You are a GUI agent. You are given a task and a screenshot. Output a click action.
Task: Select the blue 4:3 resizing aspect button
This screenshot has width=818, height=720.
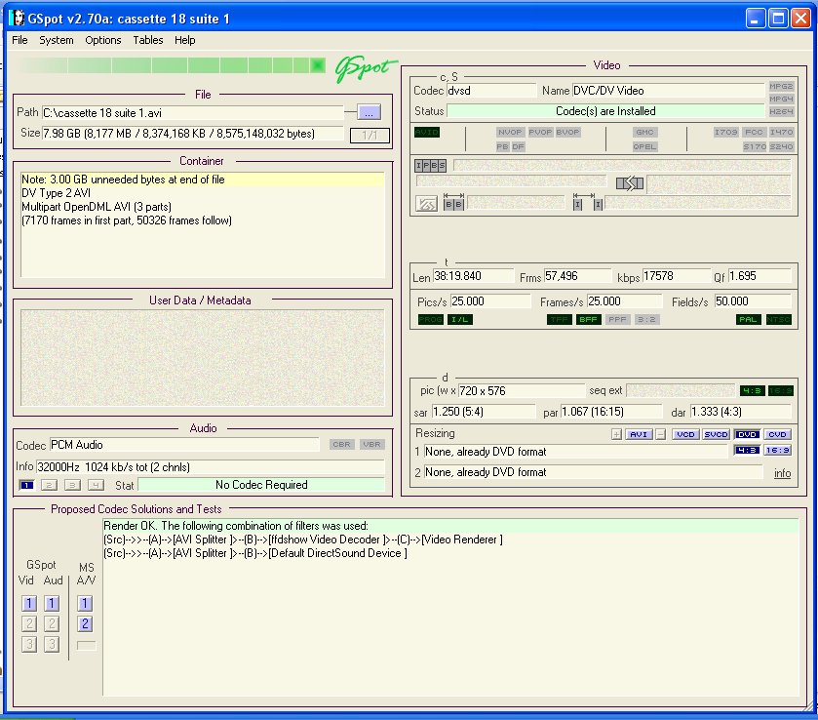tap(747, 450)
